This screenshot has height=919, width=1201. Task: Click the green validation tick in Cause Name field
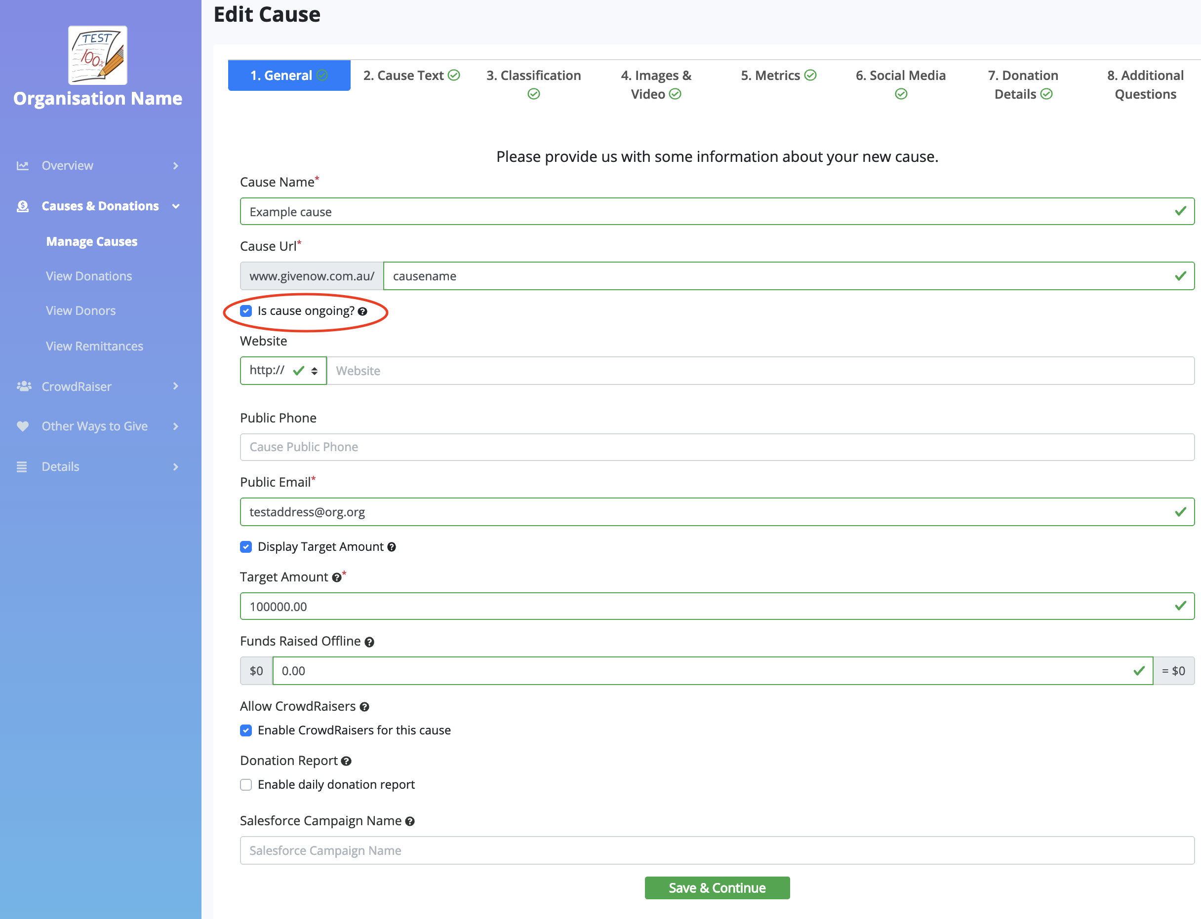click(x=1180, y=211)
